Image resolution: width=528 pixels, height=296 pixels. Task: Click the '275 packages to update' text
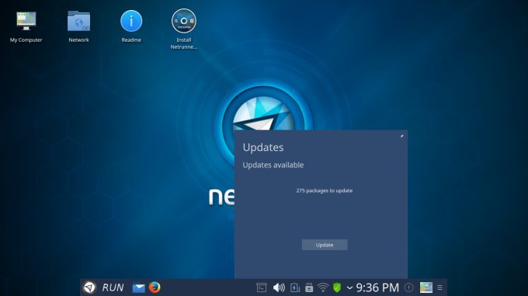tap(325, 191)
